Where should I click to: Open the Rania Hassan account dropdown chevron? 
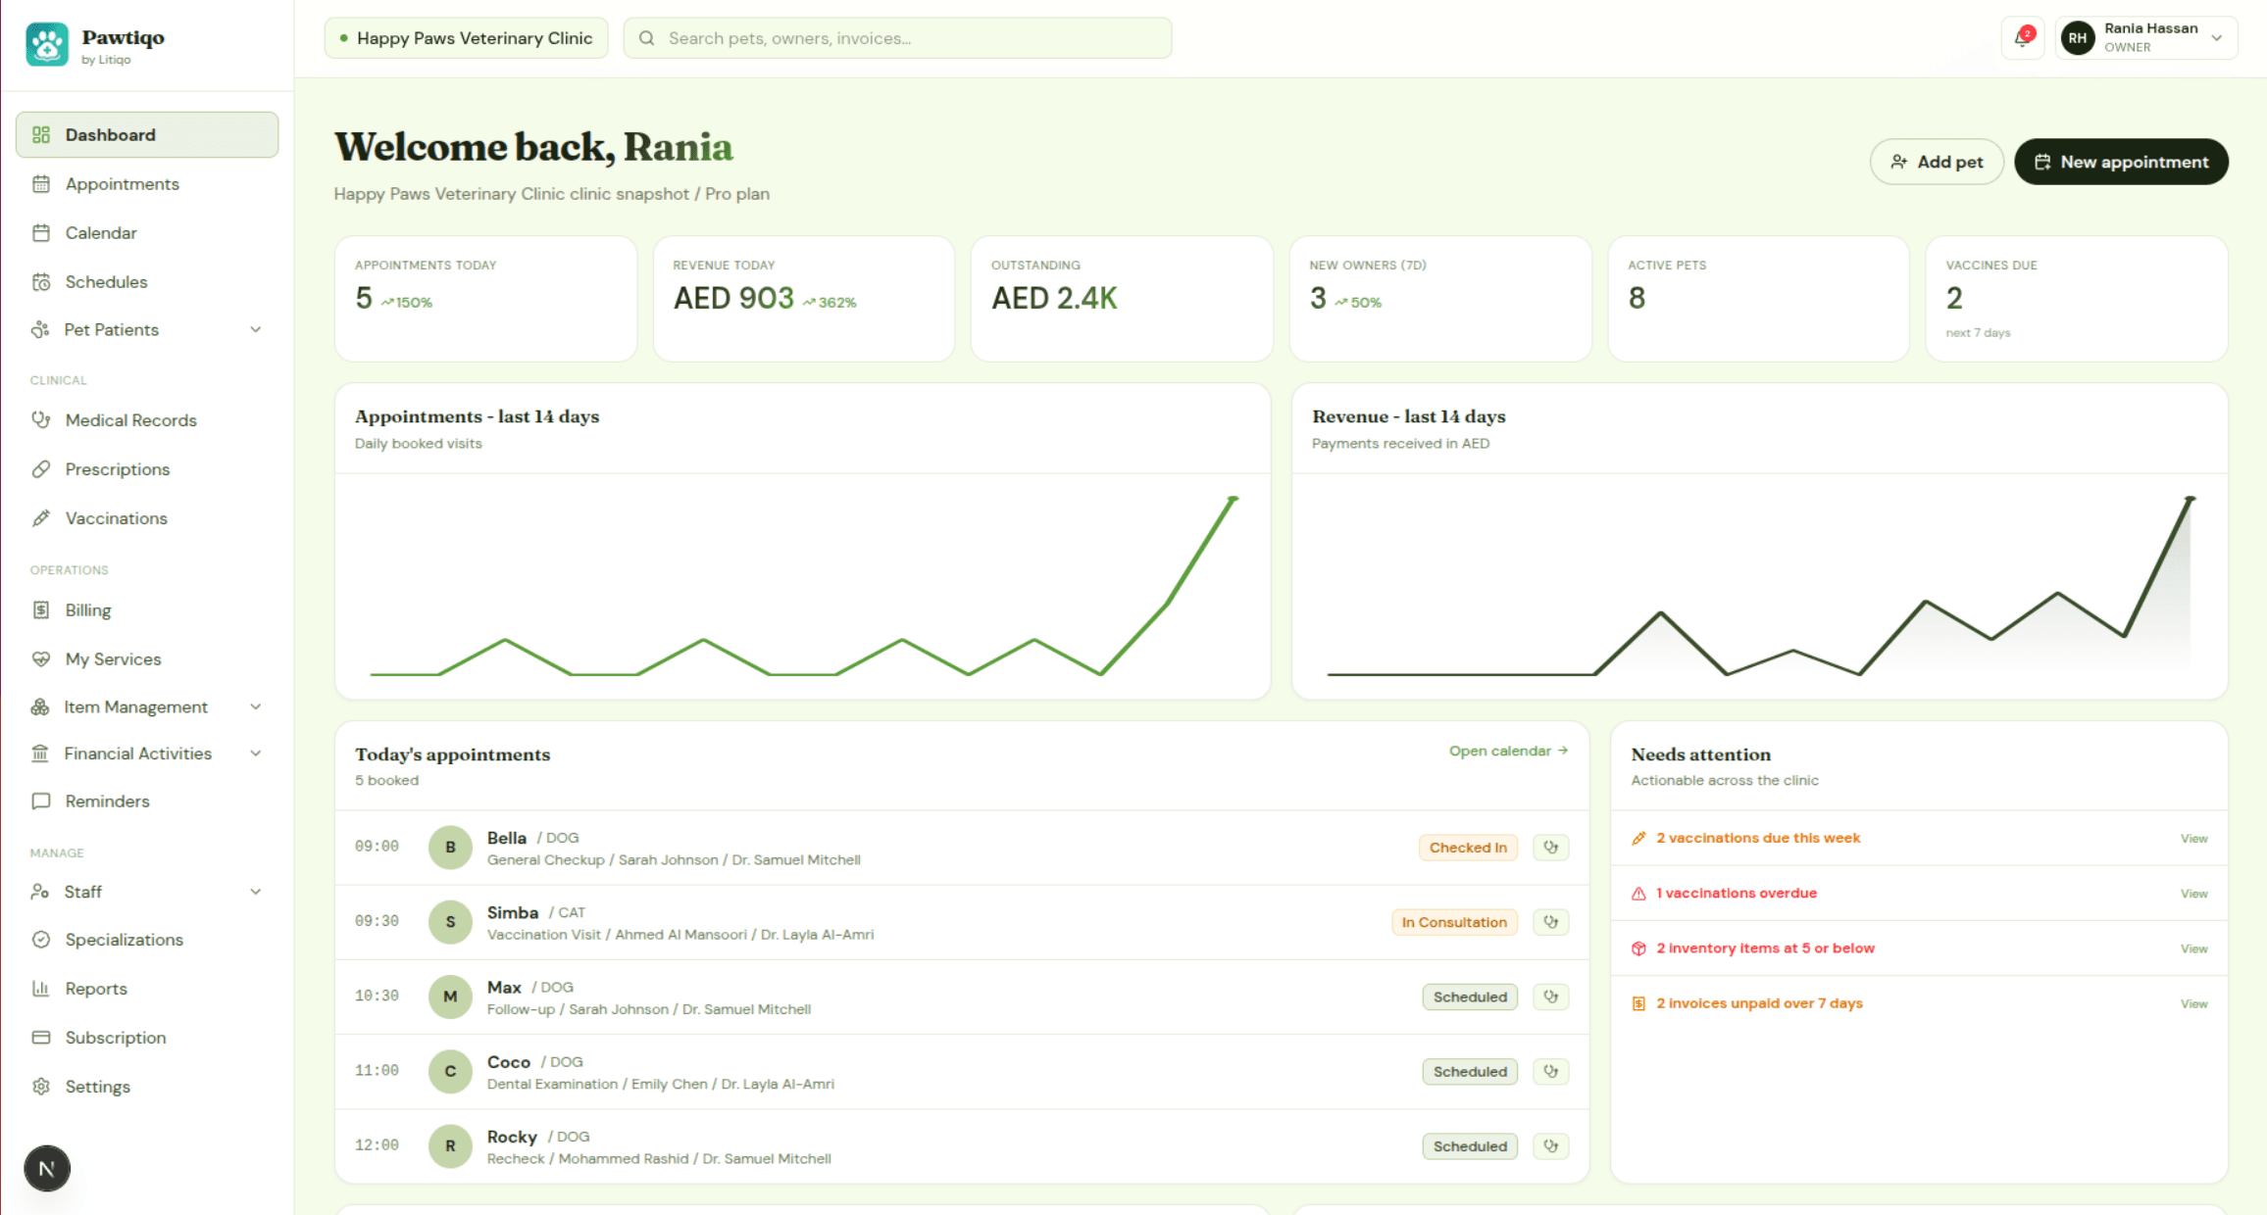[2216, 38]
